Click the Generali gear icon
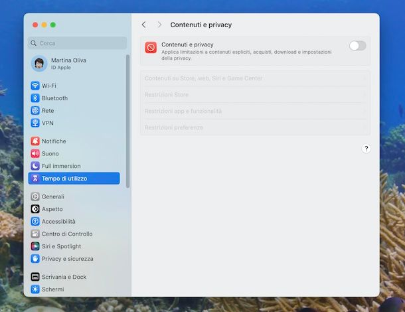This screenshot has height=312, width=405. pyautogui.click(x=35, y=196)
